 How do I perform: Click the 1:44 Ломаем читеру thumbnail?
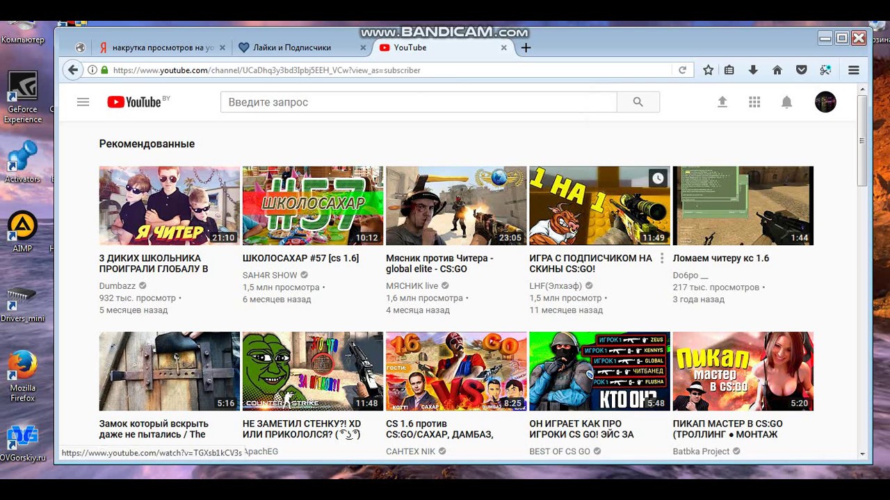pyautogui.click(x=743, y=206)
